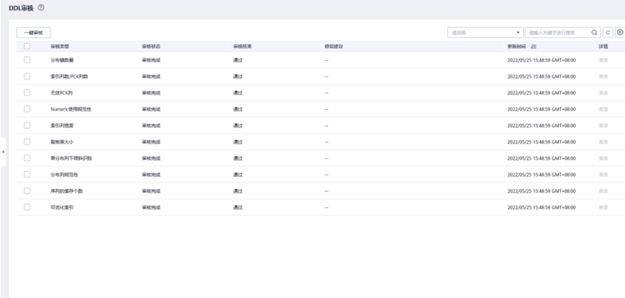Check the Numeric使用规范性 row checkbox
The image size is (625, 298).
(27, 109)
